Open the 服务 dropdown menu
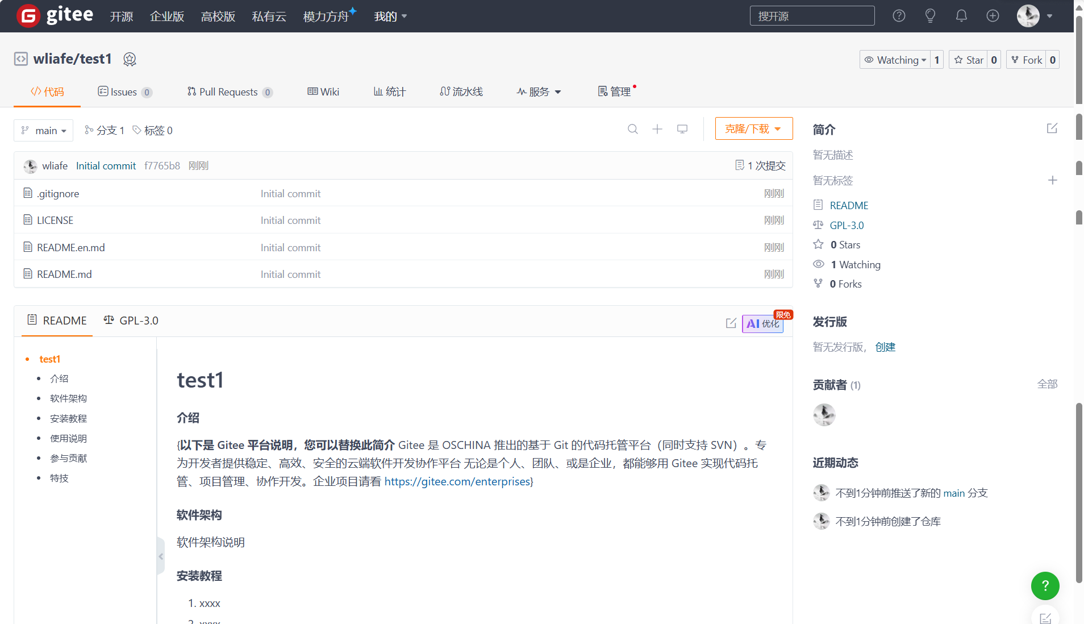The height and width of the screenshot is (624, 1084). [x=539, y=92]
